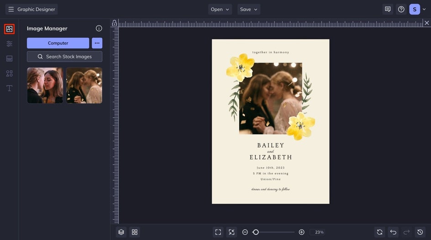Click the collapse to actual size icon
Image resolution: width=431 pixels, height=240 pixels.
coord(232,232)
